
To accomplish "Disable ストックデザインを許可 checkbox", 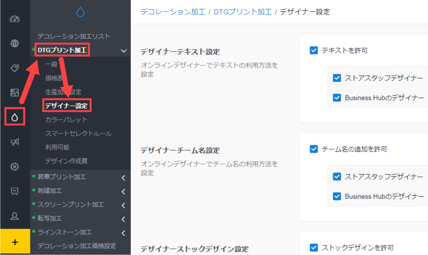I will coord(314,247).
